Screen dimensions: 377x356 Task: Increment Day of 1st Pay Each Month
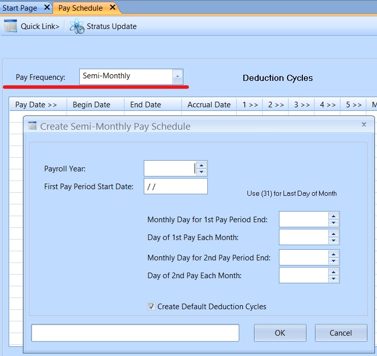333,234
